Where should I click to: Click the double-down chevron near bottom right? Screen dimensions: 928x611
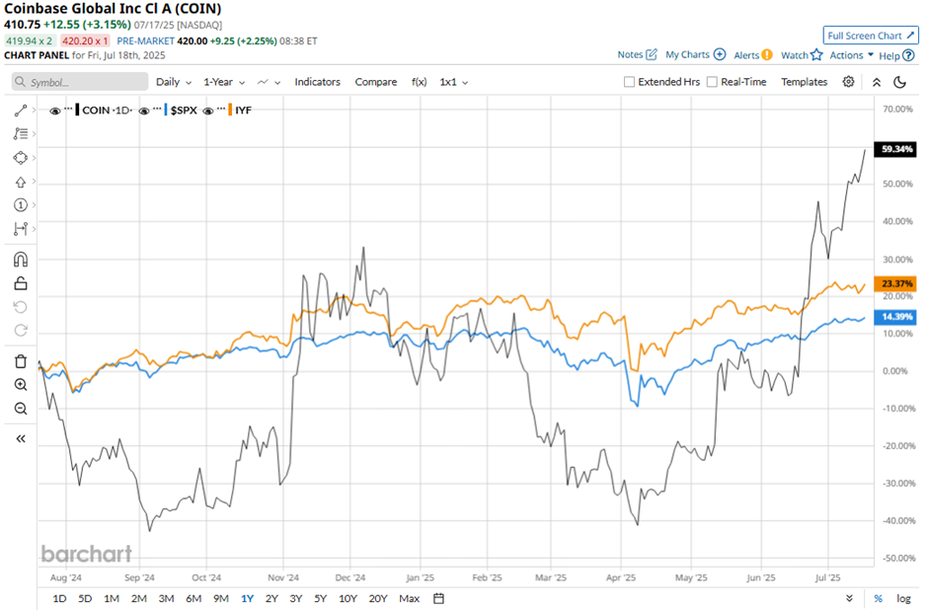849,598
